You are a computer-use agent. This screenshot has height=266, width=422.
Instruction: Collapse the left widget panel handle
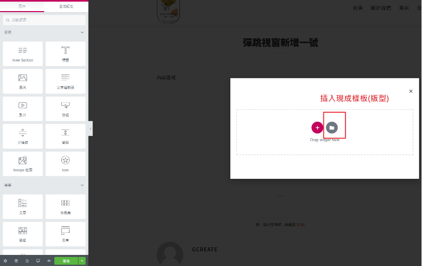point(91,128)
